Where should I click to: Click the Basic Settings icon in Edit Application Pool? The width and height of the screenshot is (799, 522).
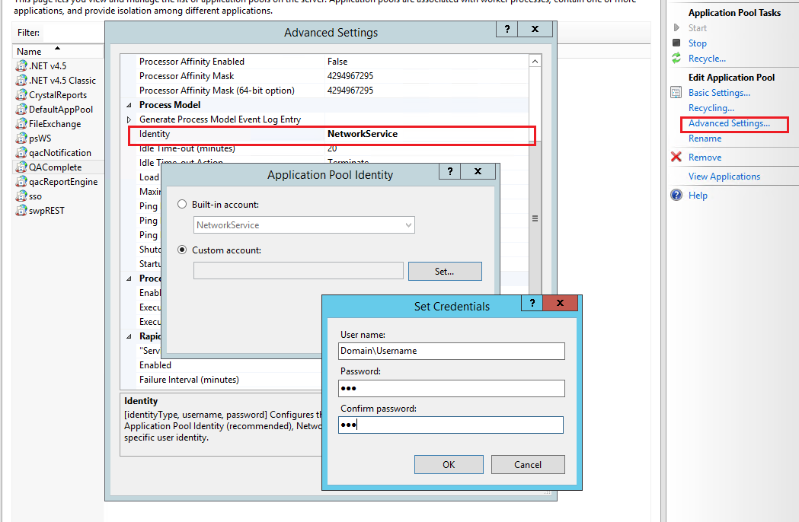(676, 92)
